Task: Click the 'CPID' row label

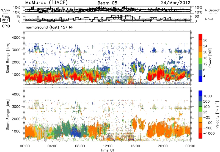Action: tap(6, 26)
